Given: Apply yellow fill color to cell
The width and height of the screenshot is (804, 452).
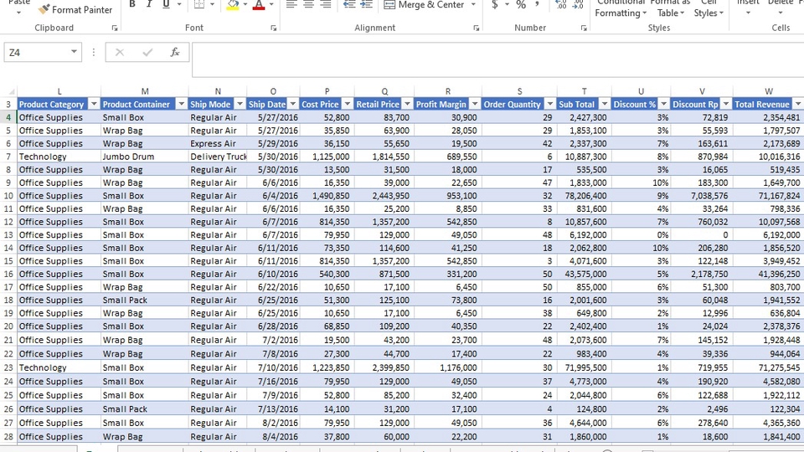Looking at the screenshot, I should click(233, 5).
